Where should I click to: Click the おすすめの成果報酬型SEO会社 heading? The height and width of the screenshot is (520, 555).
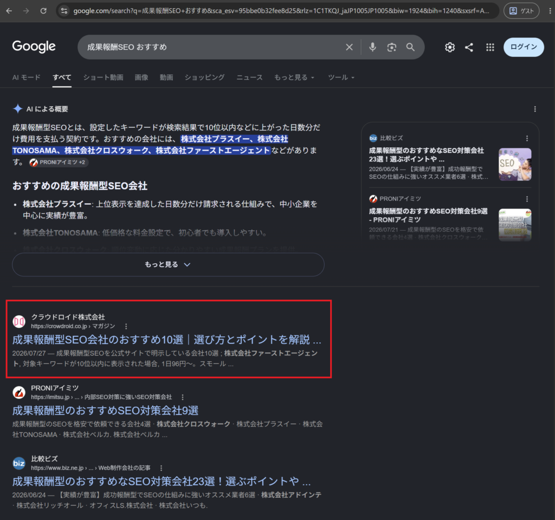pos(80,186)
